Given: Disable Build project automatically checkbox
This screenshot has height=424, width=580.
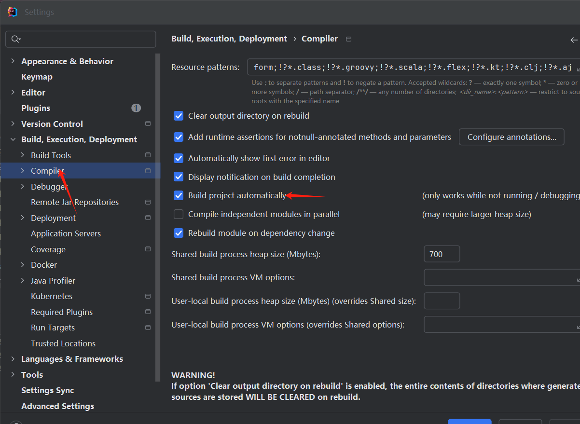Looking at the screenshot, I should click(179, 195).
